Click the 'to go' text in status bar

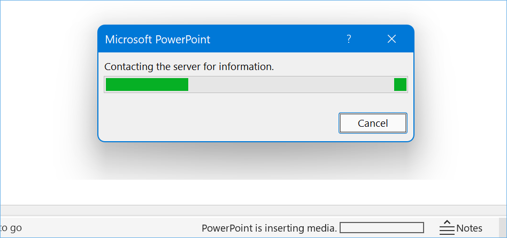(x=11, y=228)
